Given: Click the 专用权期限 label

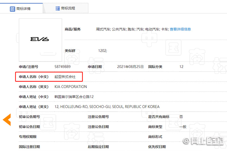Looking at the screenshot, I should pyautogui.click(x=28, y=137).
